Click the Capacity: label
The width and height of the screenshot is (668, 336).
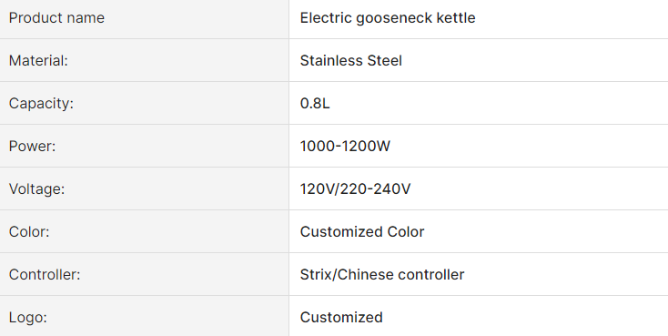tap(41, 104)
